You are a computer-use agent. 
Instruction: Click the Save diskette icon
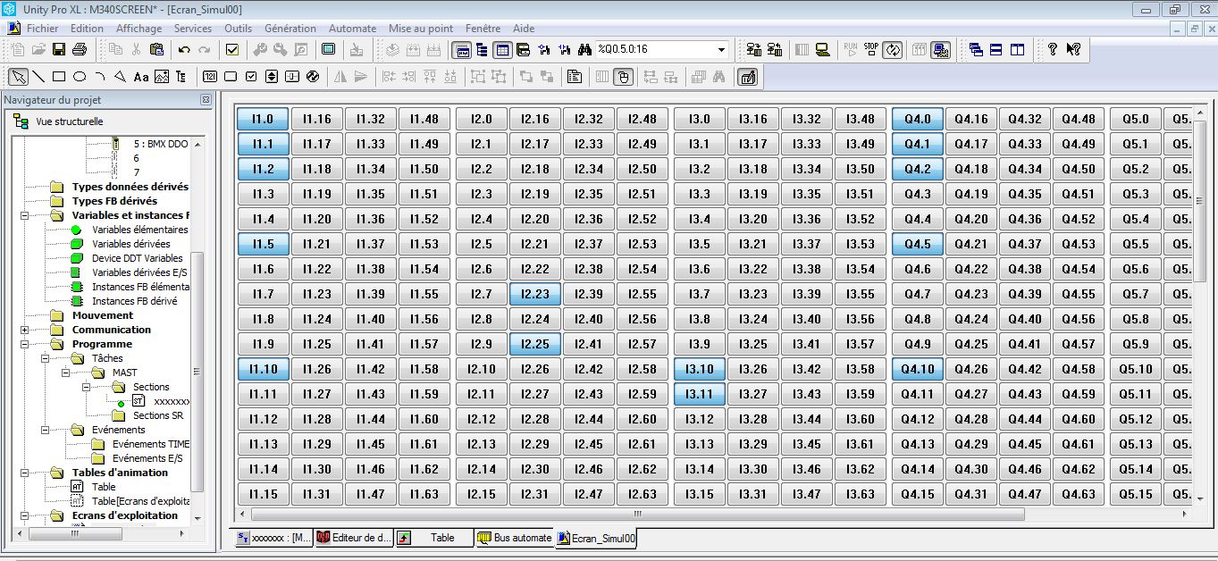point(59,49)
